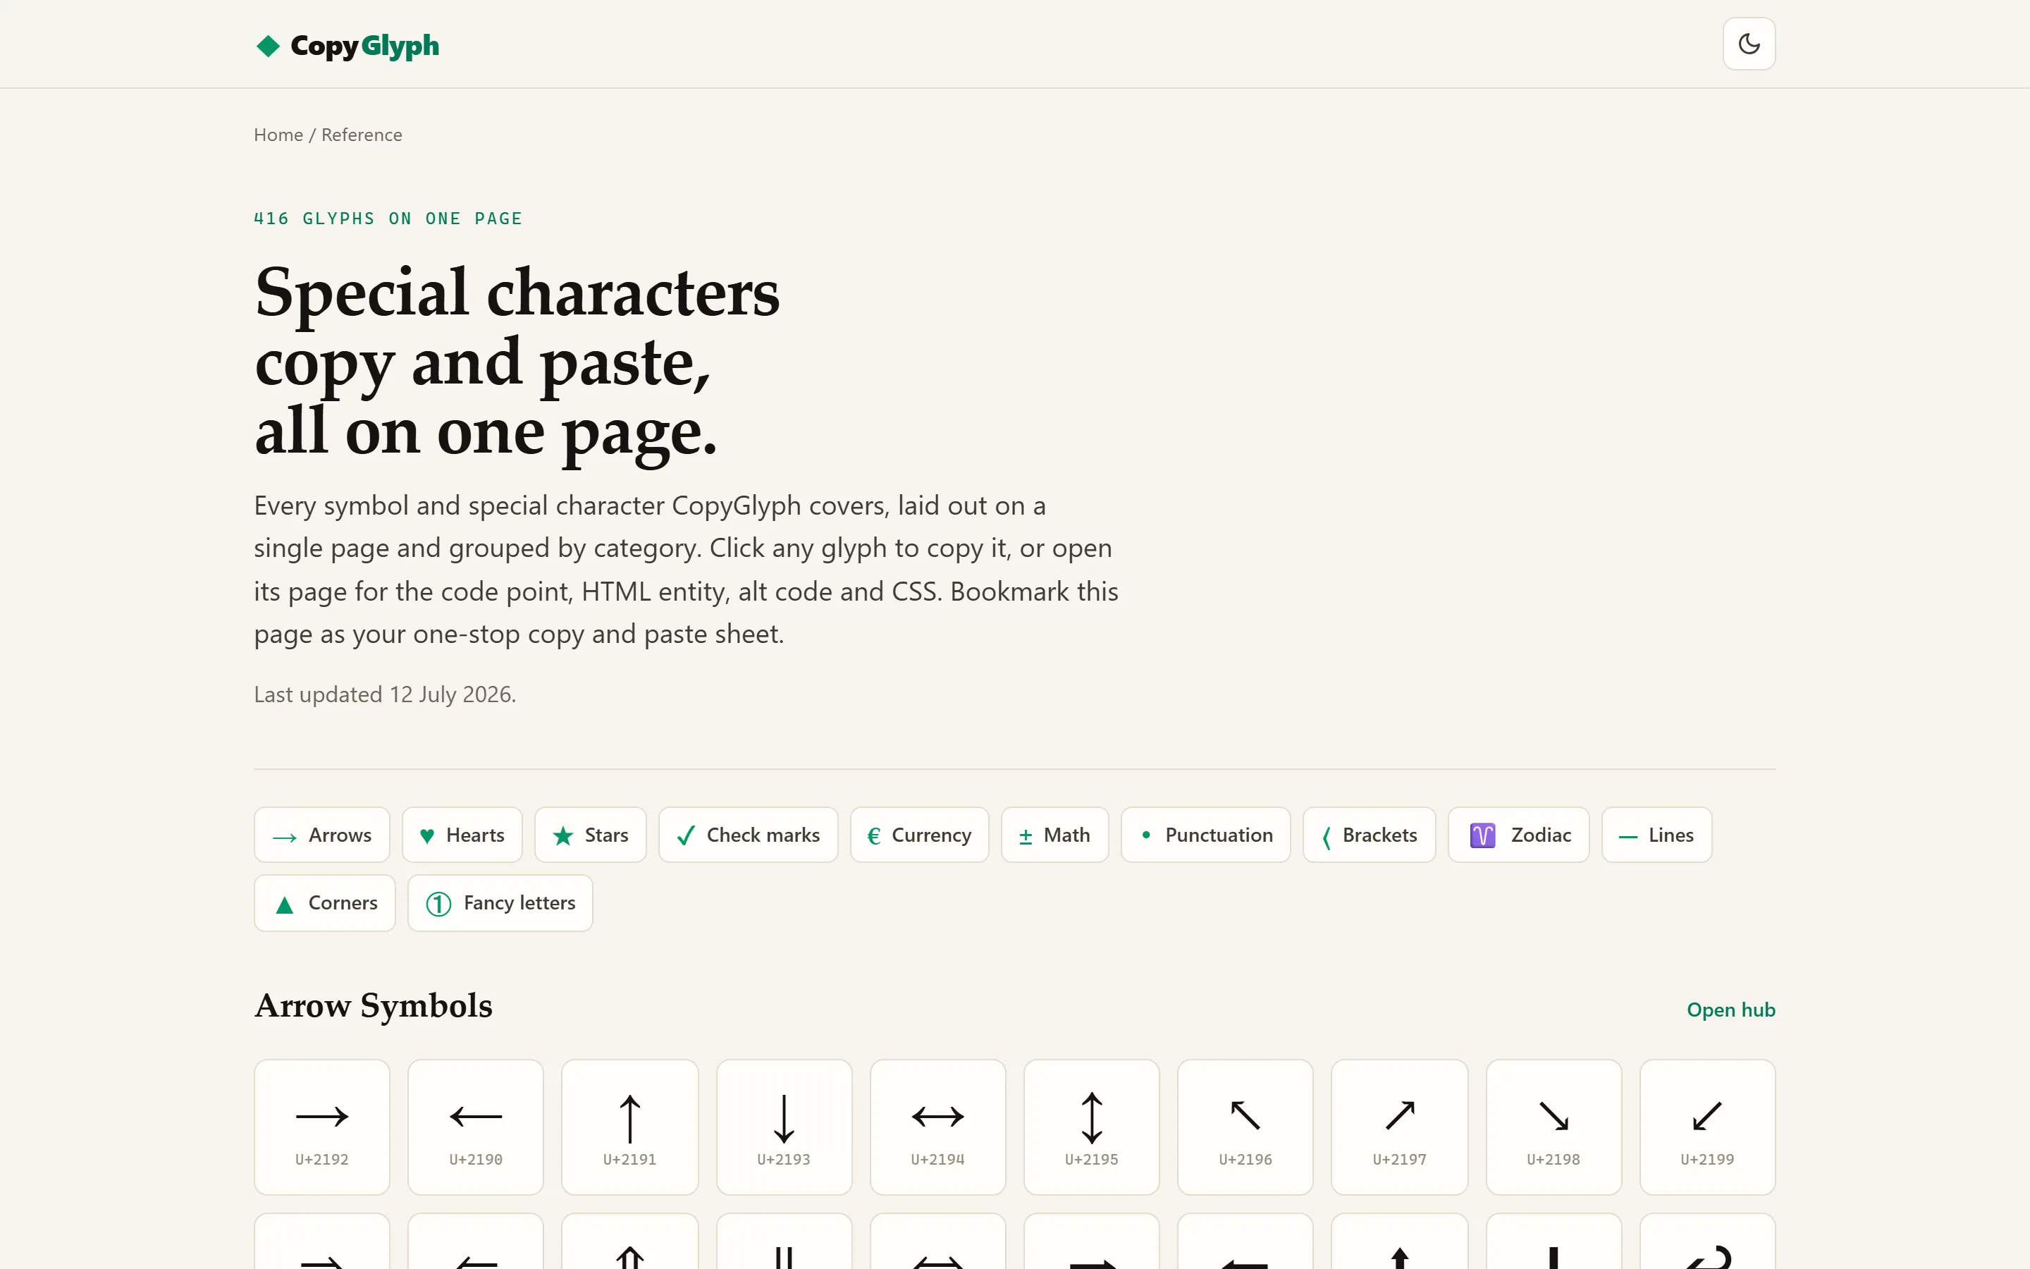The width and height of the screenshot is (2030, 1269).
Task: Copy the south-east arrow U+2198
Action: (x=1554, y=1127)
